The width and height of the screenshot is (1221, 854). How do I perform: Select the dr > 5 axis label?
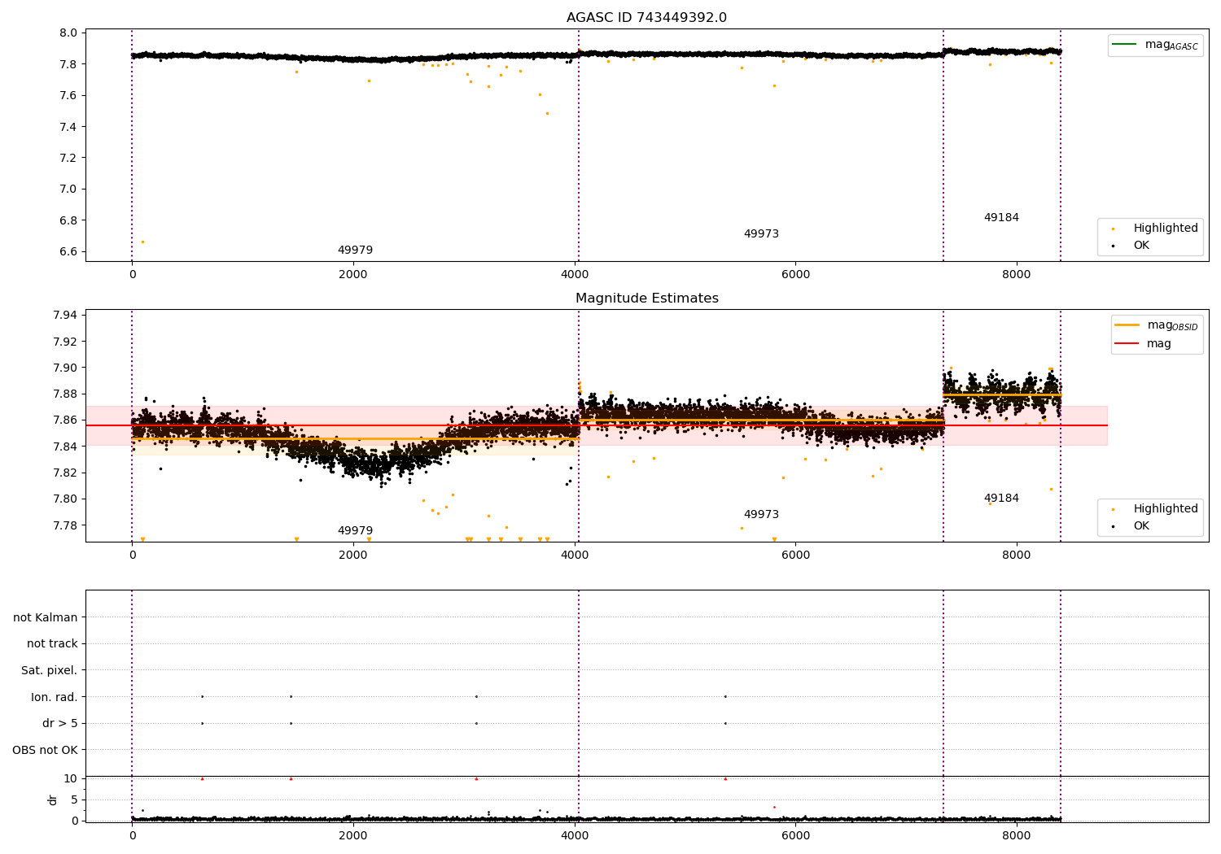pos(60,724)
